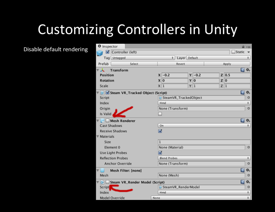Open object picker for Mesh field
Screen dimensions: 275x212
[x=248, y=175]
